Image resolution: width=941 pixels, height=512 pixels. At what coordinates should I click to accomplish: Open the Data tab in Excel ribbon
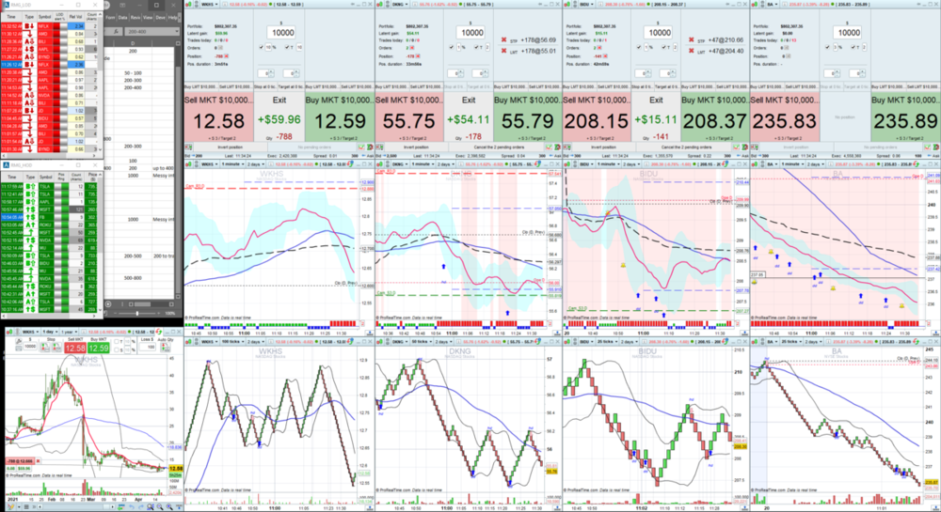(x=122, y=17)
